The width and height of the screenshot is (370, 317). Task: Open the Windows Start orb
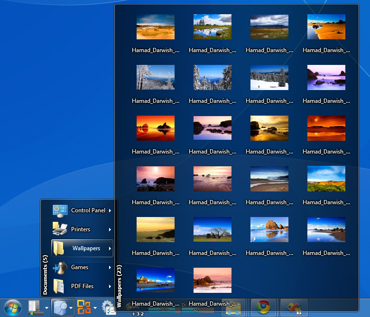tap(13, 308)
